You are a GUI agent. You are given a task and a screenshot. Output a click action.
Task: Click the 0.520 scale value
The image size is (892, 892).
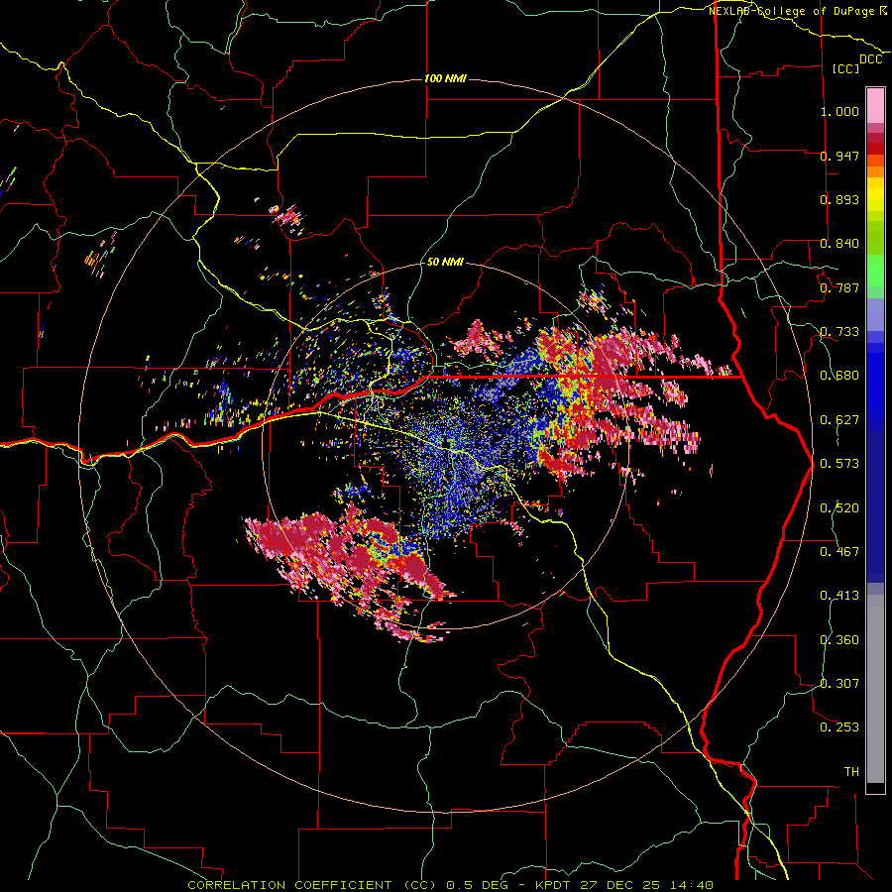tap(839, 508)
